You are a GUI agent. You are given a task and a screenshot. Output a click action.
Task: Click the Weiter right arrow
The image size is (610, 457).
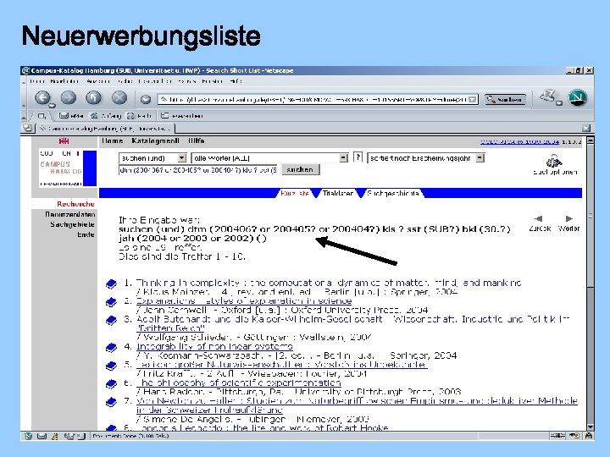click(568, 219)
